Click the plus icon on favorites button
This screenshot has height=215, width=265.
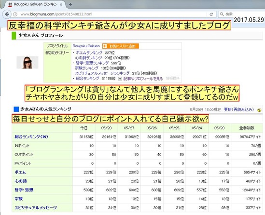pos(105,46)
